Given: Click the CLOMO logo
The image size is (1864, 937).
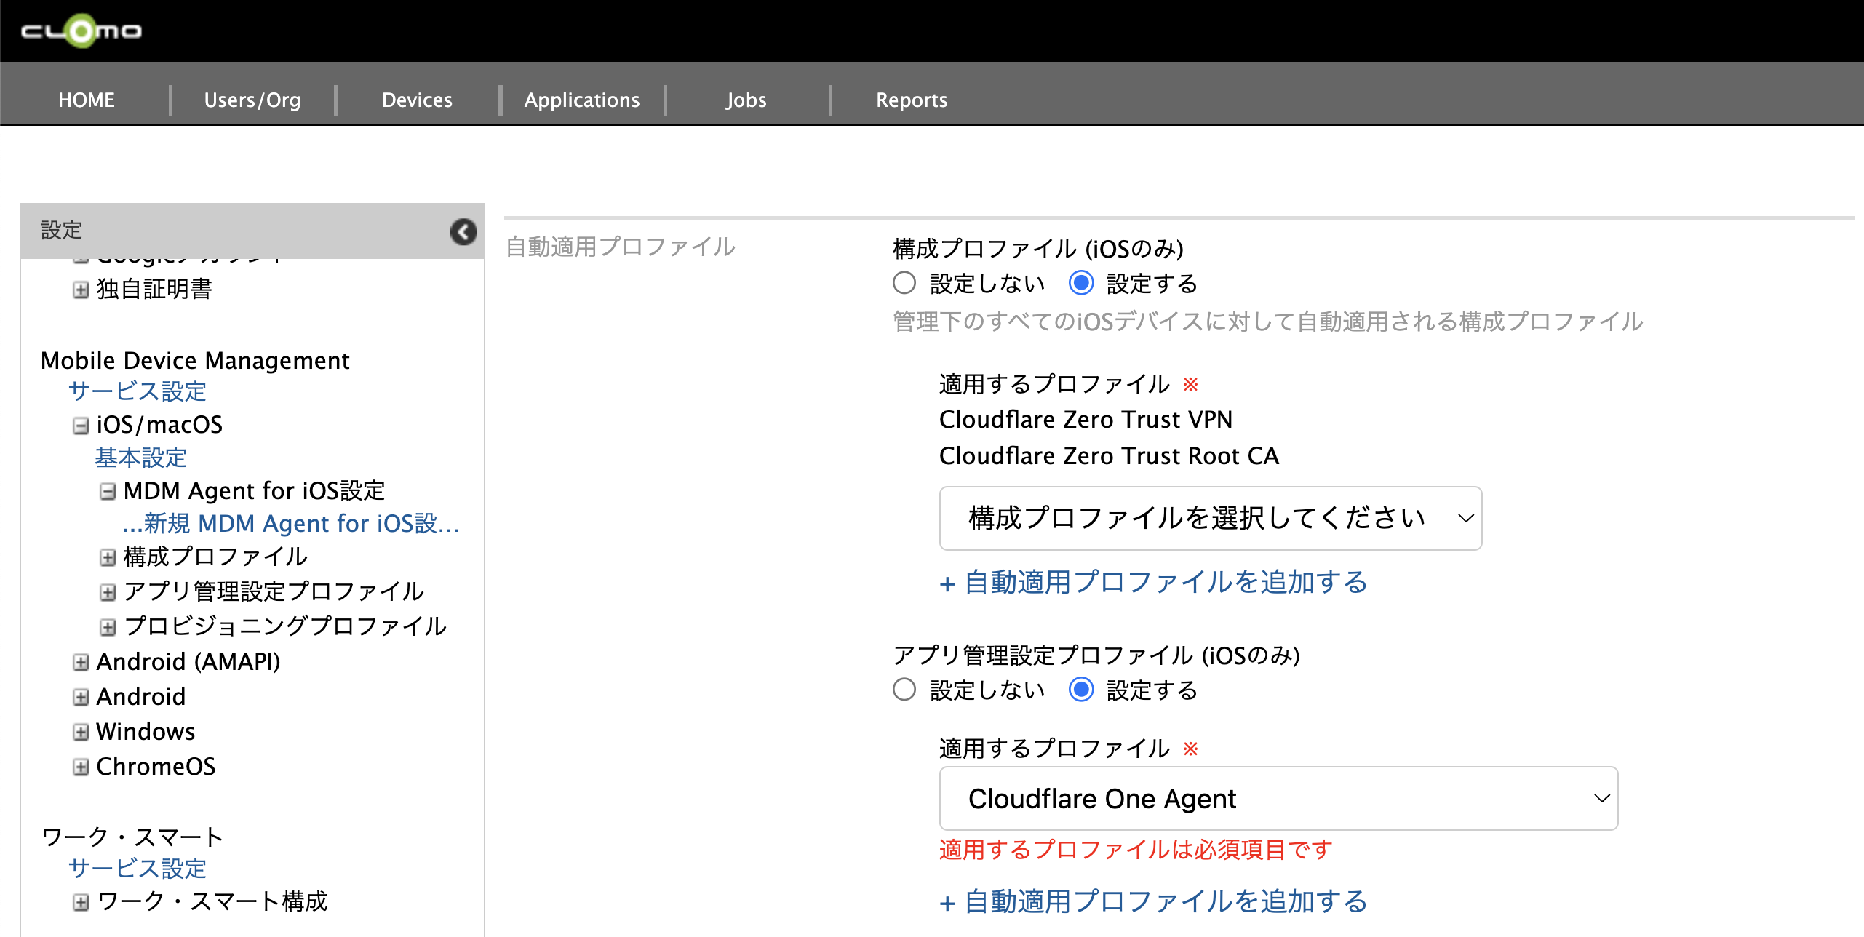Looking at the screenshot, I should (81, 31).
